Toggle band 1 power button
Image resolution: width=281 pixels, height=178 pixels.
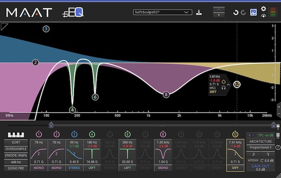[x=39, y=134]
